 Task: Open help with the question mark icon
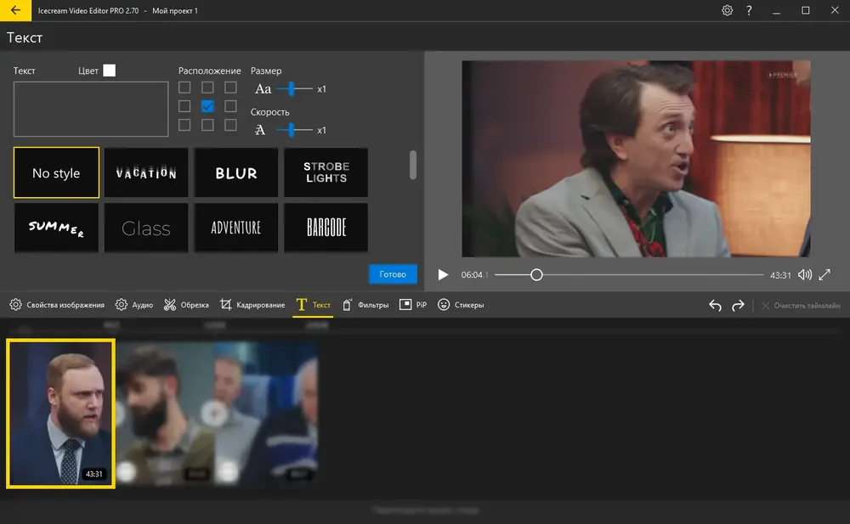click(x=749, y=10)
